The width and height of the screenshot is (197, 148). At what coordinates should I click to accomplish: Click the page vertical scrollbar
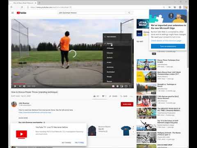[x=188, y=40]
